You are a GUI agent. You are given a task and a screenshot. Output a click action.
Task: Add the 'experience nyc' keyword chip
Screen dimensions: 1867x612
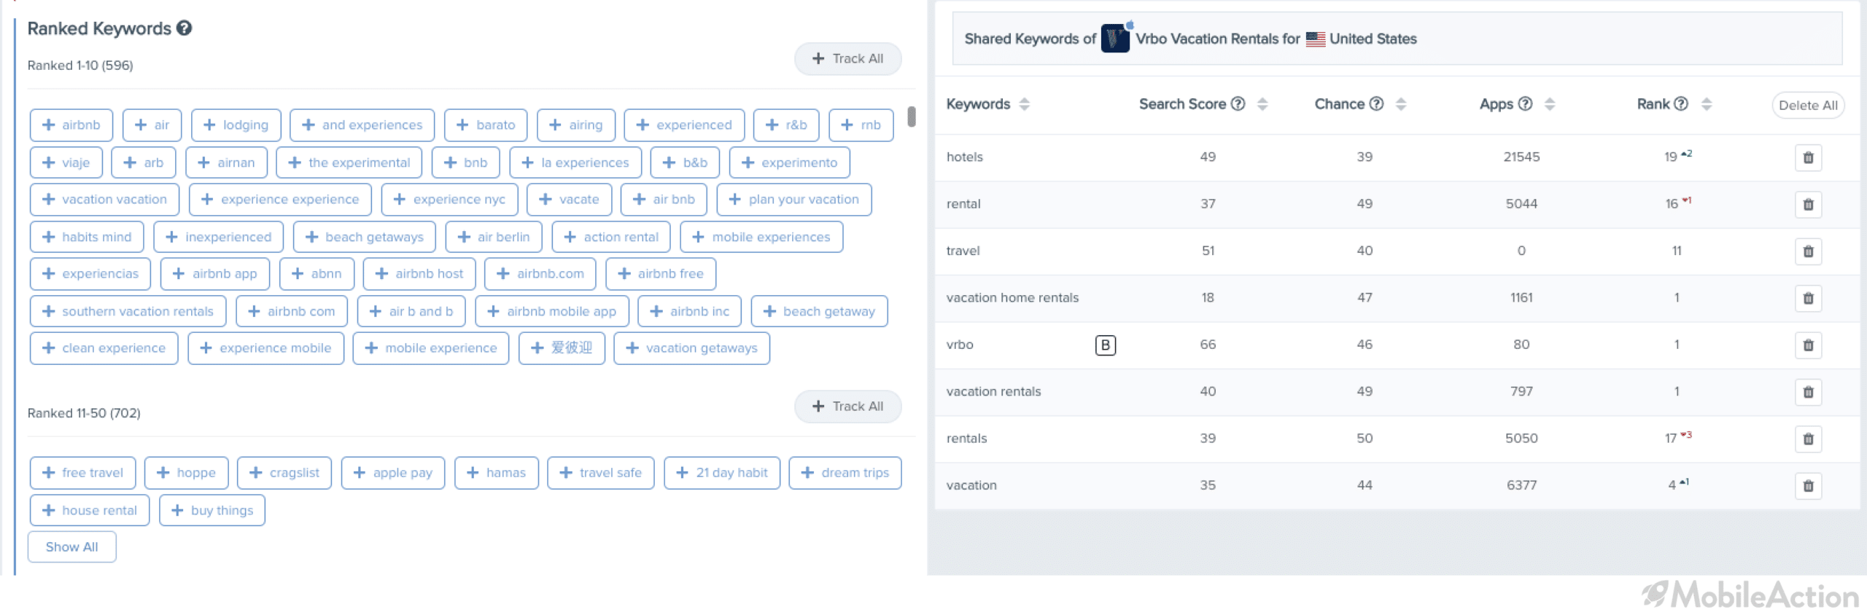point(449,199)
